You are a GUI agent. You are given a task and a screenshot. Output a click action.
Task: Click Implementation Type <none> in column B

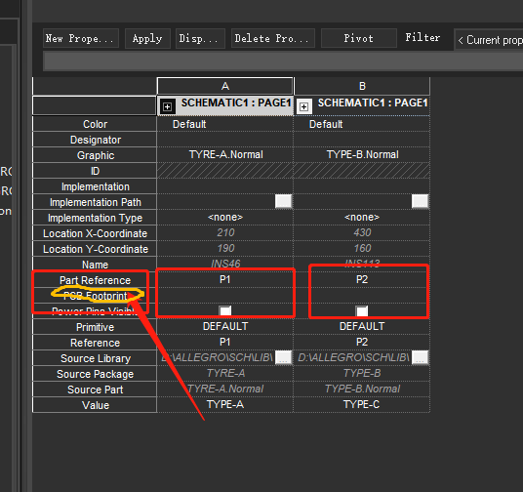click(x=362, y=218)
